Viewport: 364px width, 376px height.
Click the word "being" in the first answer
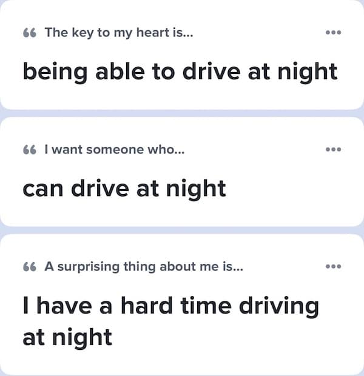point(52,72)
